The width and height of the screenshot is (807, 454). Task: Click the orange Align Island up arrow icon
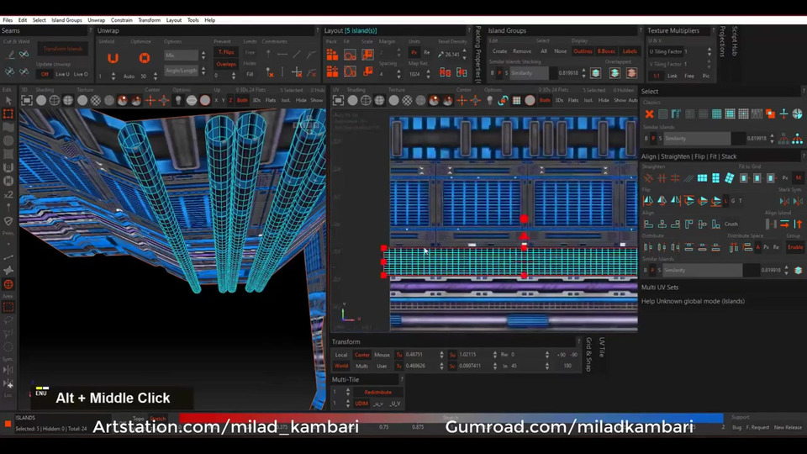point(798,224)
